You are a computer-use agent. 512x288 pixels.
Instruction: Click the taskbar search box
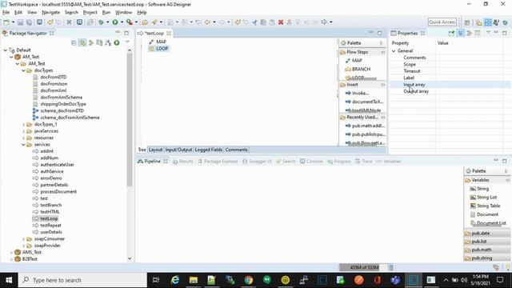[x=82, y=280]
